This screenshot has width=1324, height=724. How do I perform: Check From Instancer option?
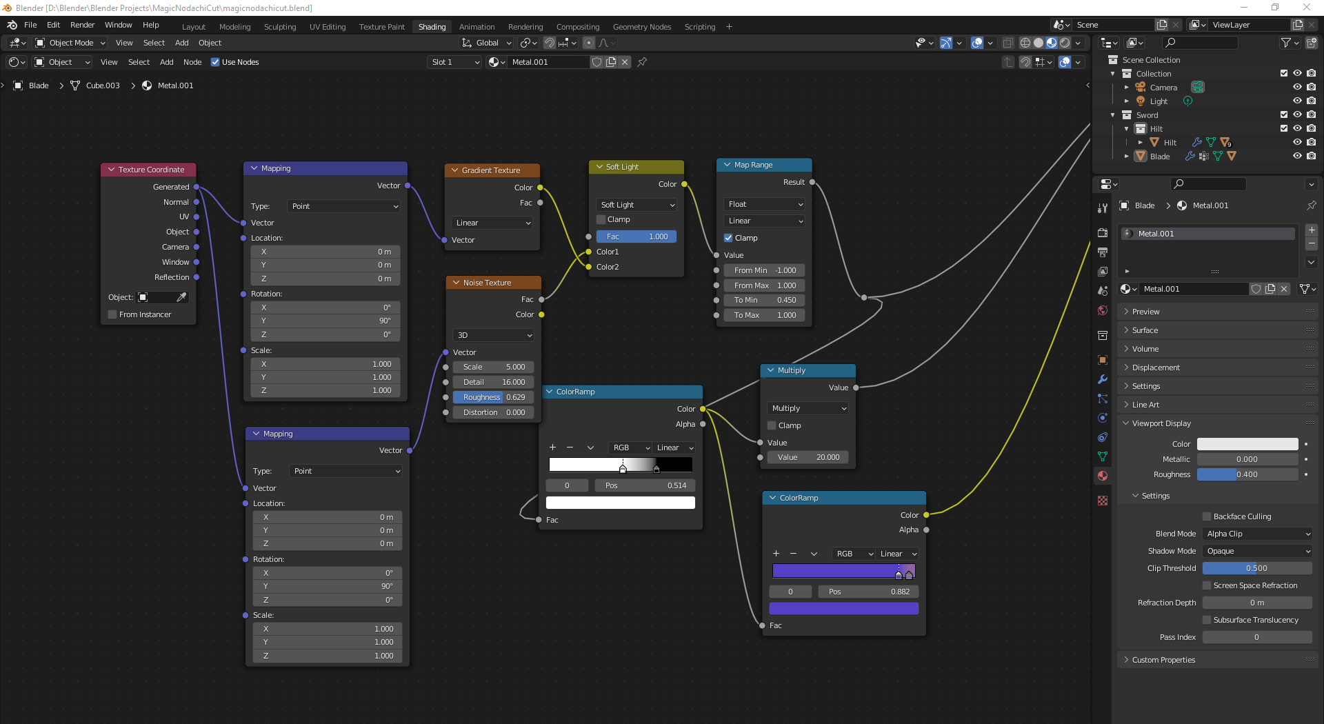[112, 314]
